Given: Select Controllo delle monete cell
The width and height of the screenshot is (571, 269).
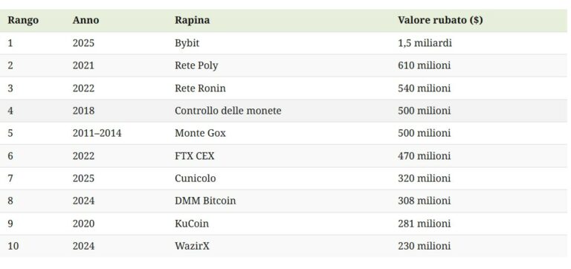Looking at the screenshot, I should [228, 111].
